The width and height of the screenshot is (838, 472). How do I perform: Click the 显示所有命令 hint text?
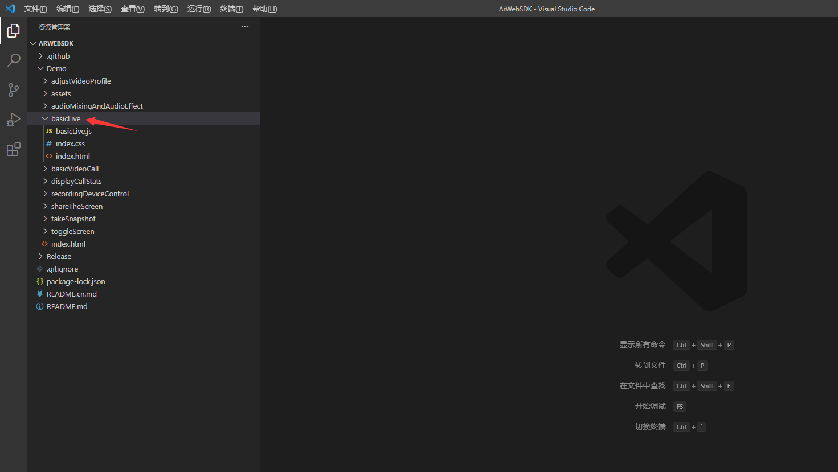pos(643,344)
